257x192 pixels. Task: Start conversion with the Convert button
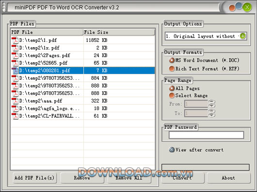(183, 178)
